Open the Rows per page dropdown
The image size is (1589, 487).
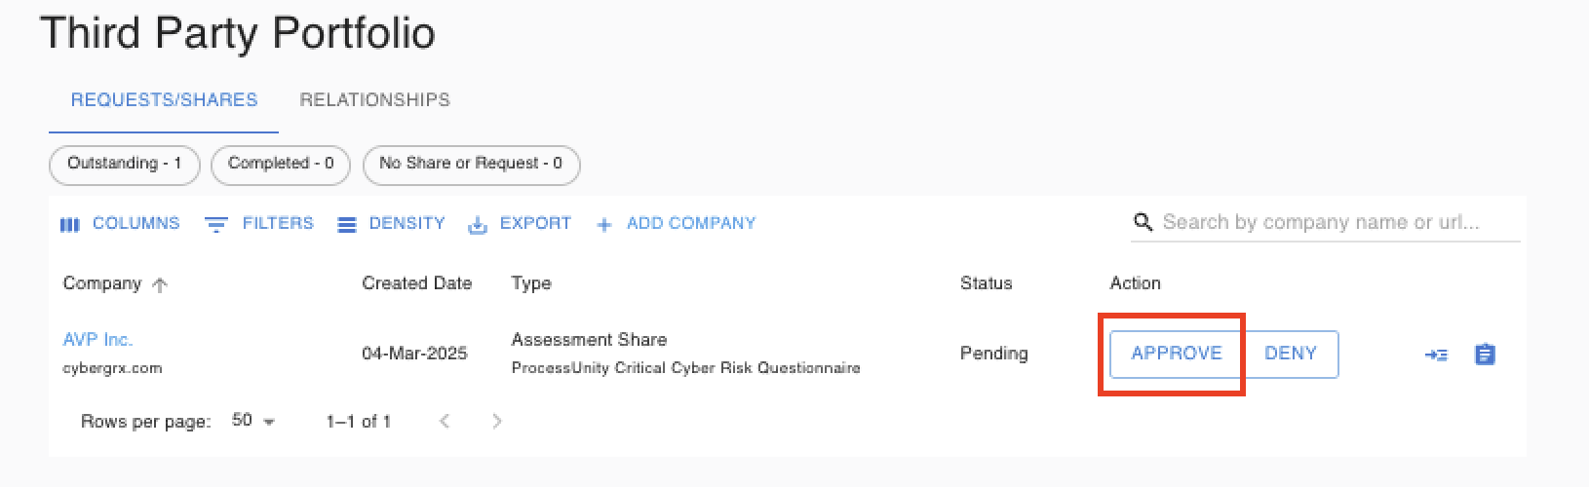[253, 421]
